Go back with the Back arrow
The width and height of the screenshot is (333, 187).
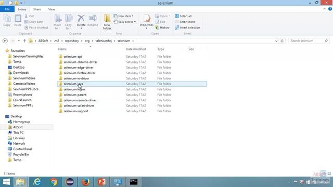(5, 41)
